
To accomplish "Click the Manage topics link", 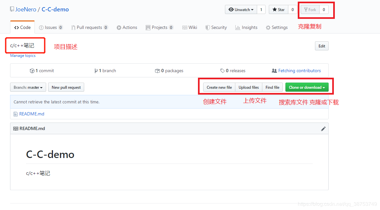I will (23, 56).
